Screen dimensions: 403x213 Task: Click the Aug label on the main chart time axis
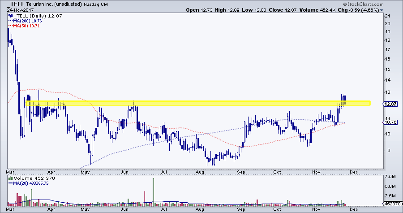(x=200, y=171)
